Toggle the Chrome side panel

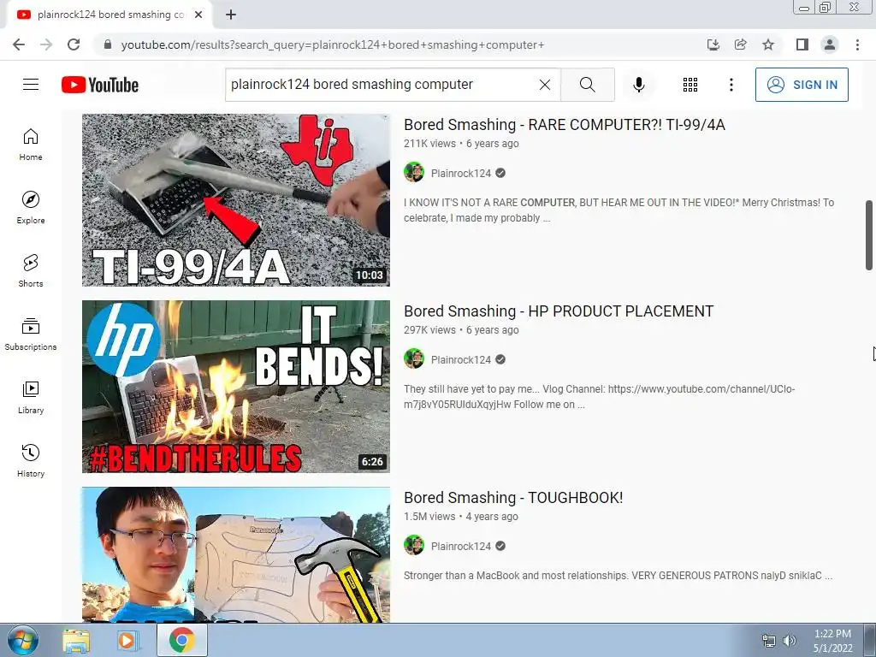click(802, 44)
